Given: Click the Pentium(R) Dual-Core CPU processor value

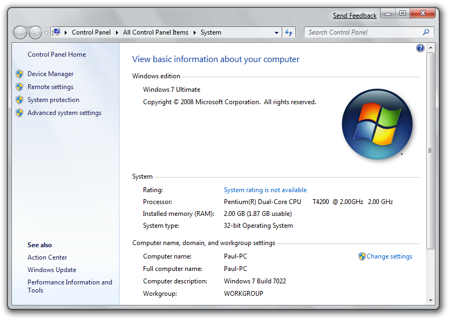Looking at the screenshot, I should [308, 202].
